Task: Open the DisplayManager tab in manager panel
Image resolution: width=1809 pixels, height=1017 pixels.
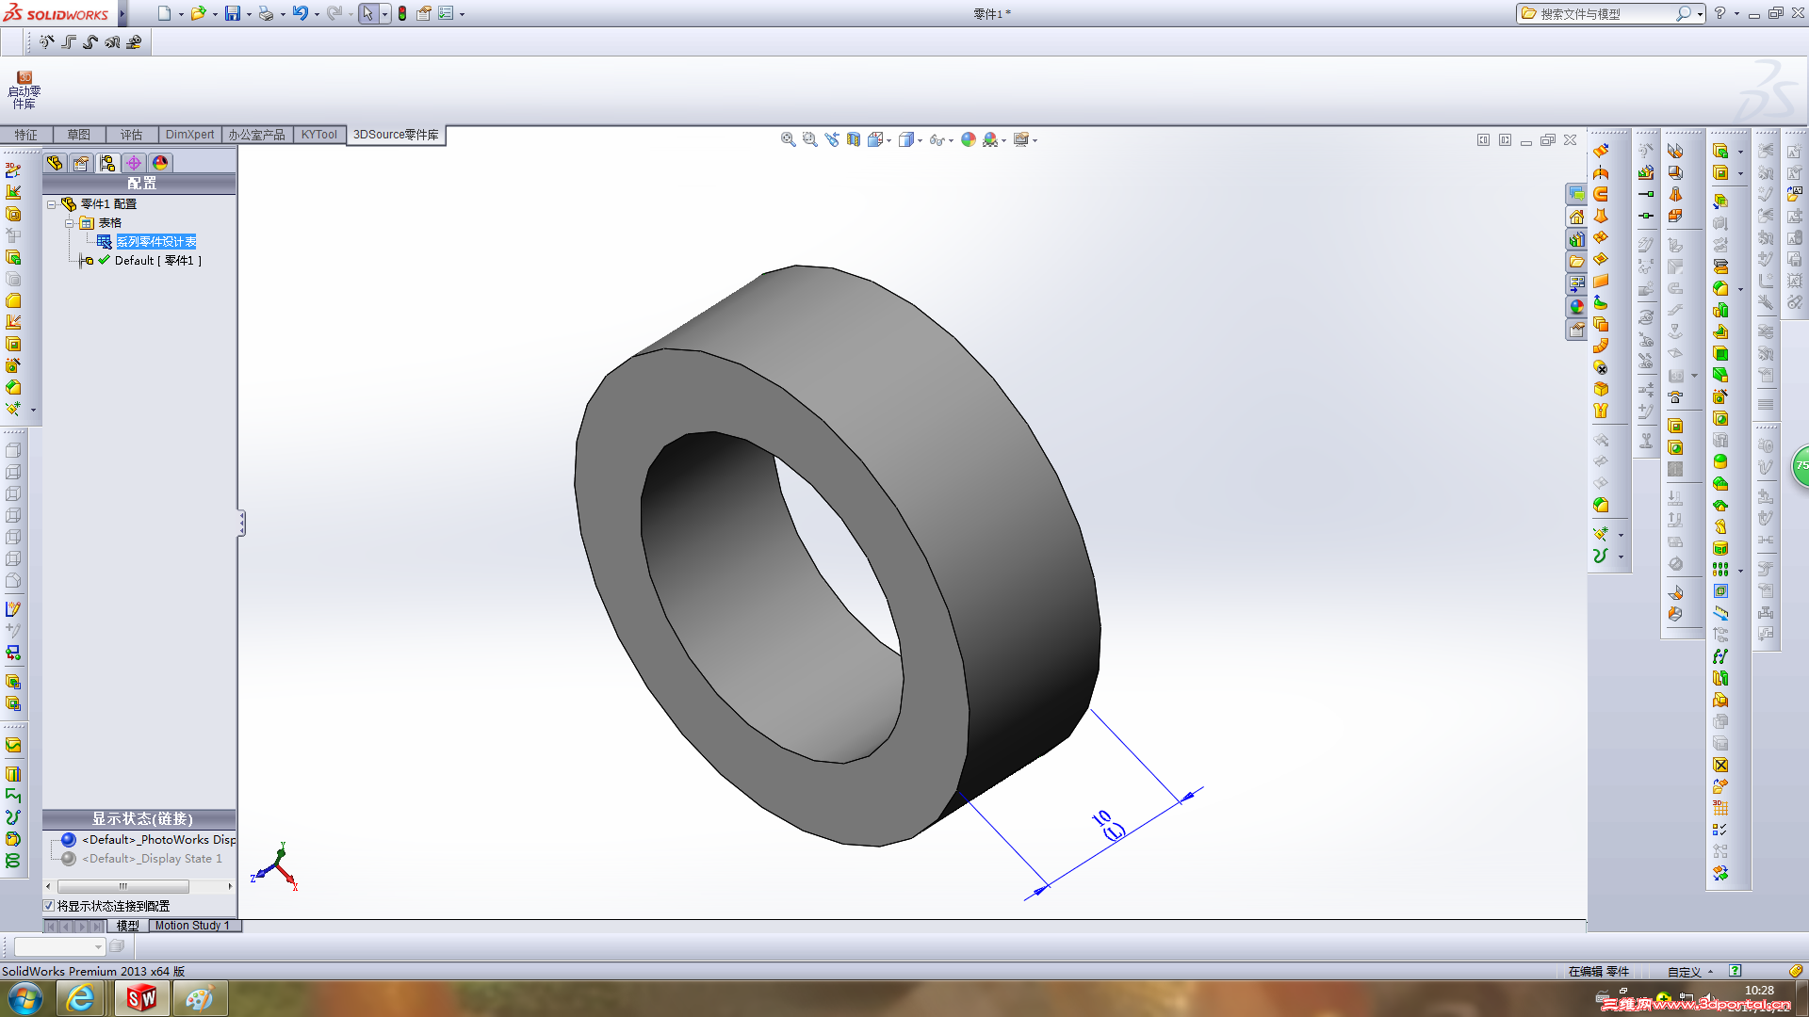Action: tap(160, 163)
